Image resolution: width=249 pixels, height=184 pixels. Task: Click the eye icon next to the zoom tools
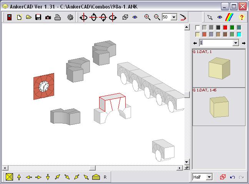coord(135,17)
